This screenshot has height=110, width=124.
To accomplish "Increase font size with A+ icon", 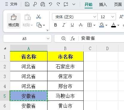I will pyautogui.click(x=122, y=17).
